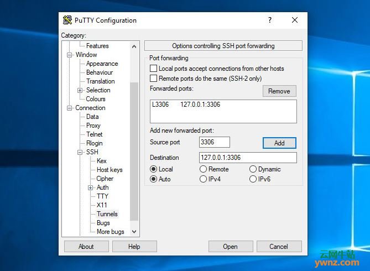Screen dimensions: 370x271
Task: Open the Colours category
Action: [96, 99]
